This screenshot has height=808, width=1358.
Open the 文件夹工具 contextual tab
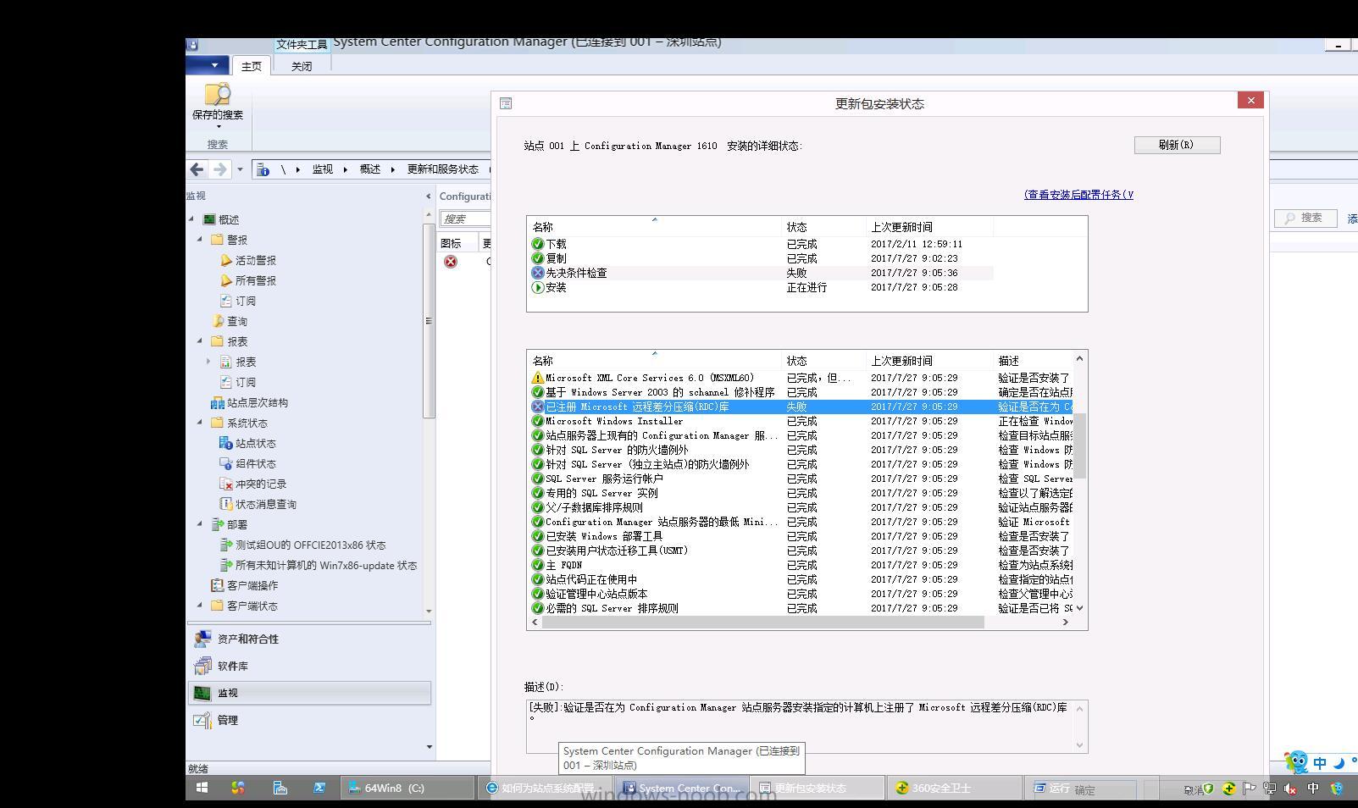coord(302,45)
